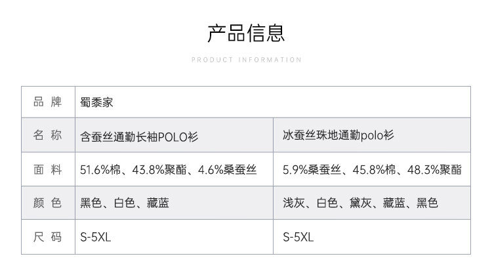Select the 名称 row label

click(47, 136)
